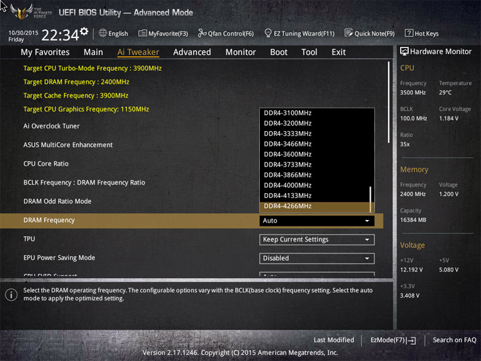Click the main settings panel scrollbar

tap(389, 102)
